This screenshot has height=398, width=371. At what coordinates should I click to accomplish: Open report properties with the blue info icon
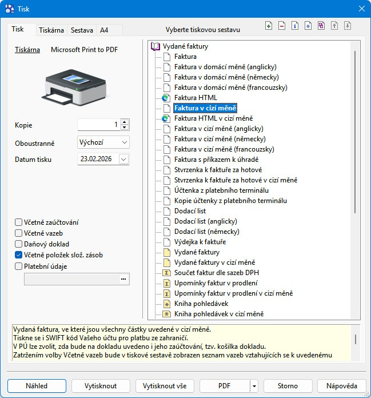click(x=295, y=26)
